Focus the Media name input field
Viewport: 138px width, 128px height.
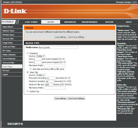pyautogui.click(x=58, y=47)
